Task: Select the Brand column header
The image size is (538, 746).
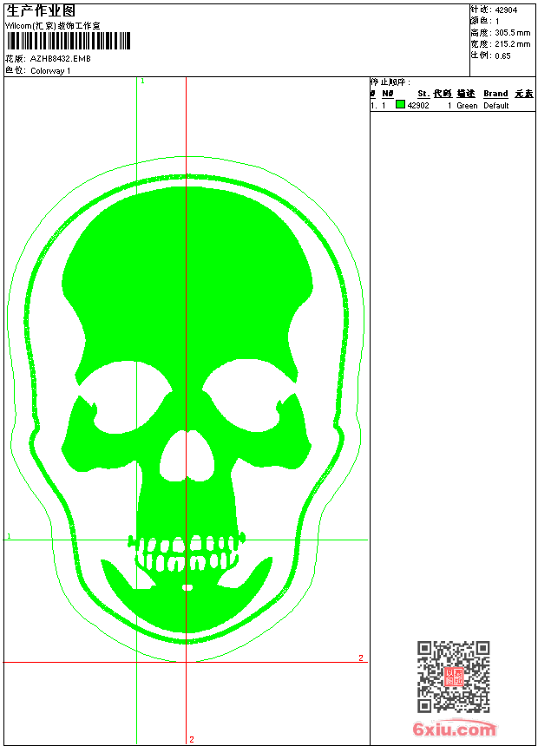Action: pos(495,94)
